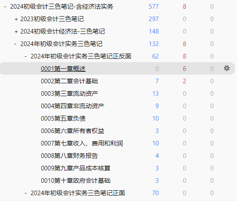The width and height of the screenshot is (237, 201).
Task: Collapse the 2024初级会计三色笔记-含经济法实务 deck
Action: click(5, 7)
